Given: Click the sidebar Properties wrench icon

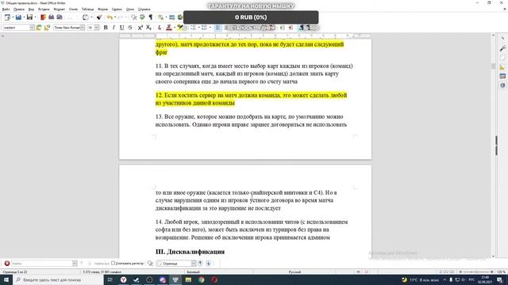Looking at the screenshot, I should click(502, 48).
